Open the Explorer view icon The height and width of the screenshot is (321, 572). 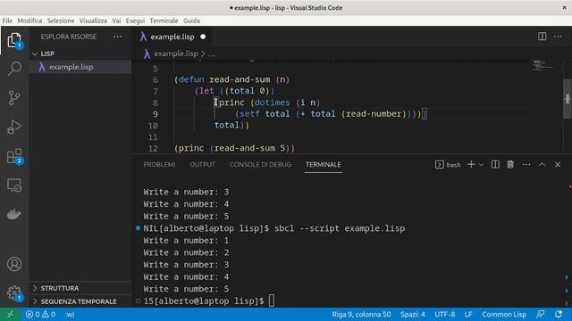(14, 40)
